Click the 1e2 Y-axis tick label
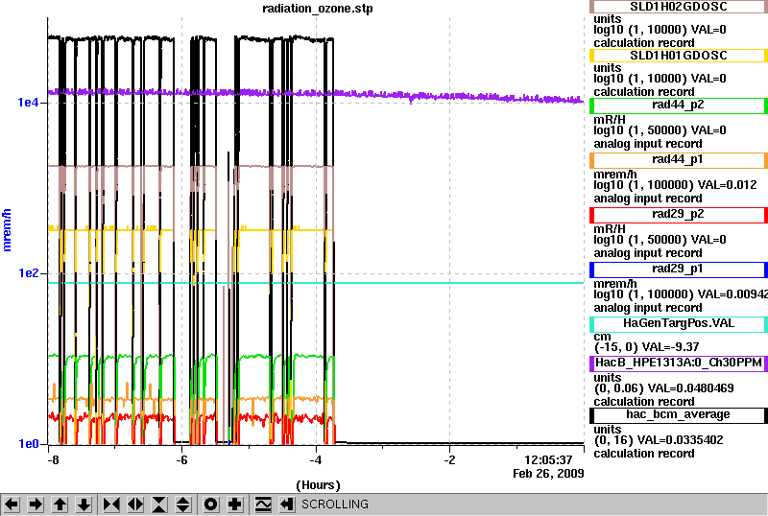The width and height of the screenshot is (768, 516). coord(28,273)
